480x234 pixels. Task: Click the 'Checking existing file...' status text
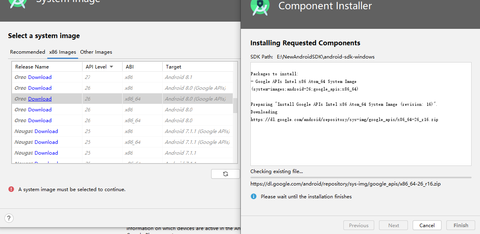click(x=277, y=171)
